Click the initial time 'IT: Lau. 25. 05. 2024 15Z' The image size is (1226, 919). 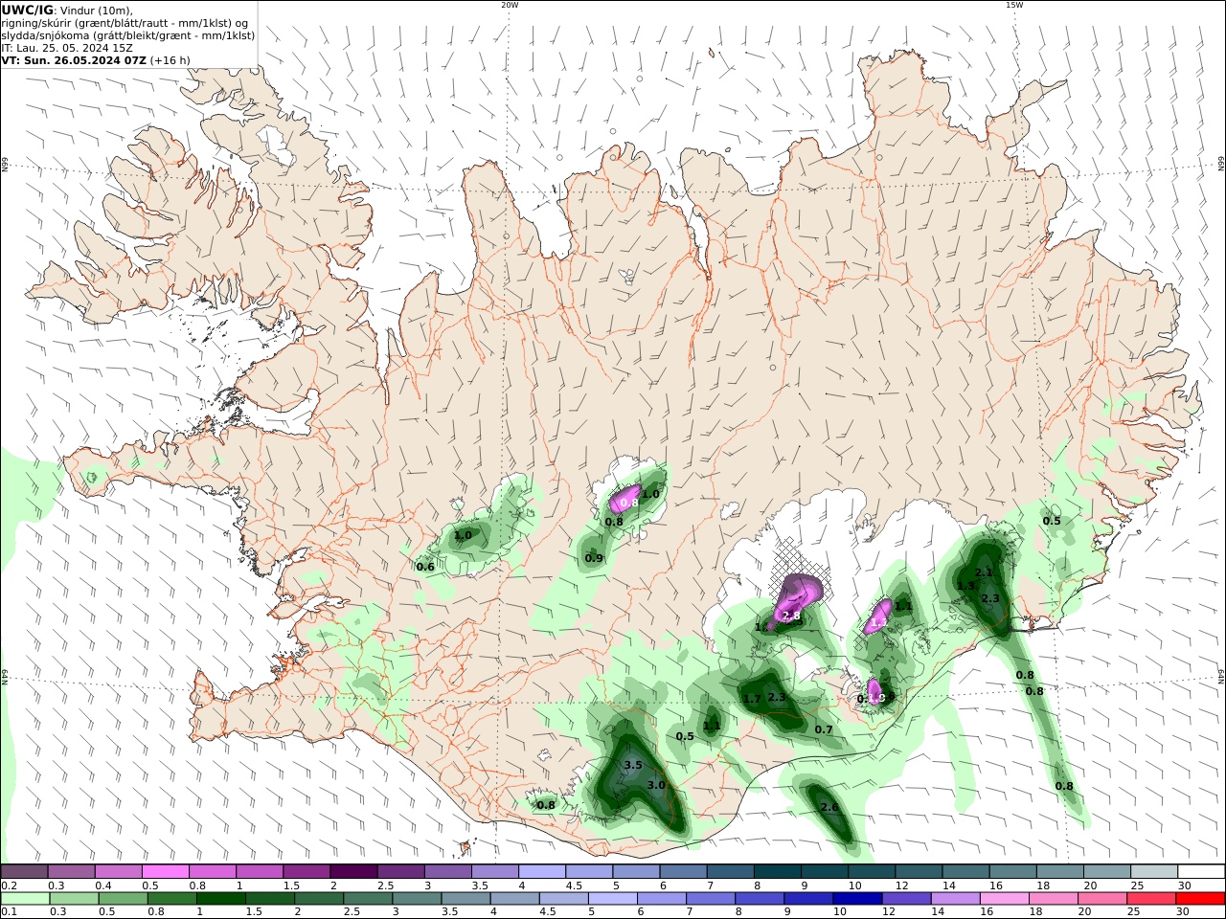pos(67,48)
